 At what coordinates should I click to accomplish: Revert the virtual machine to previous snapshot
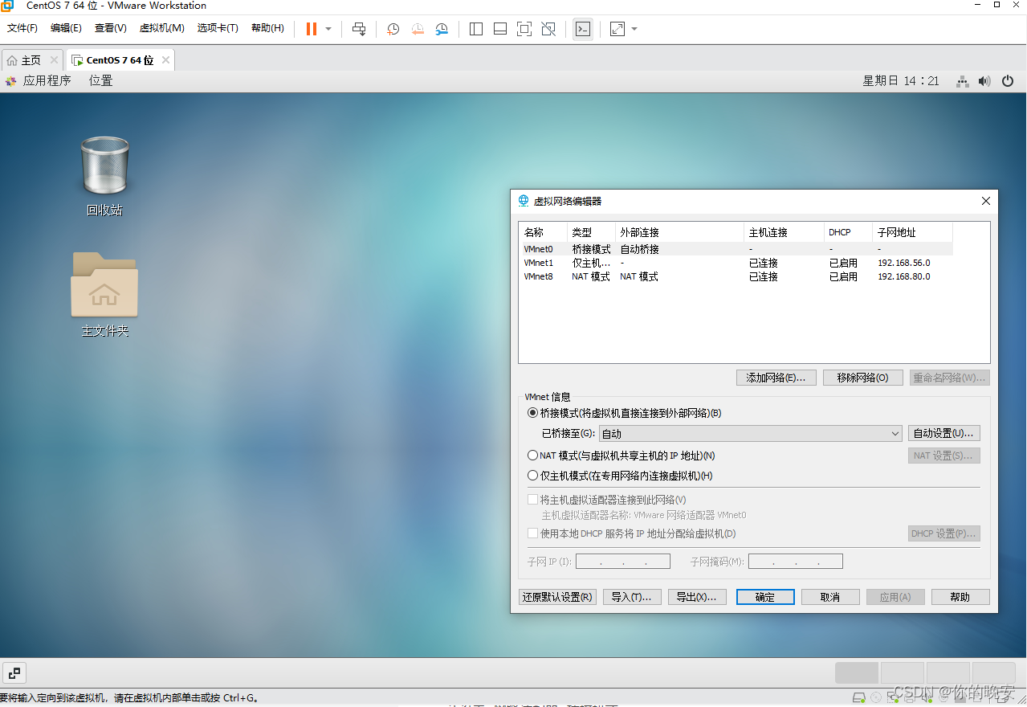[418, 29]
